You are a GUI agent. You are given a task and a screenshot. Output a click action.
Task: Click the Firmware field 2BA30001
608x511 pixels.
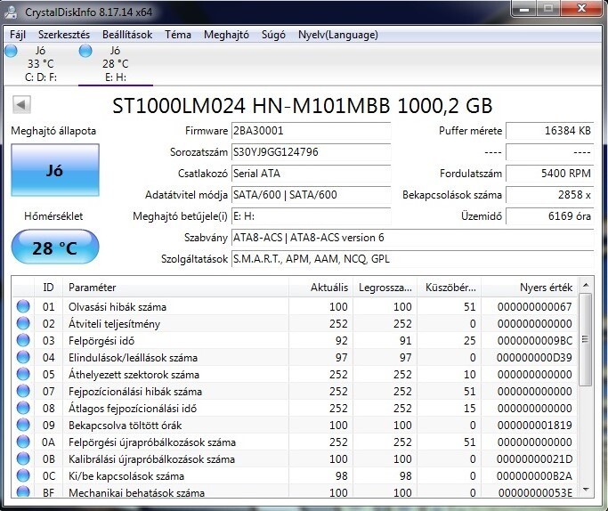point(311,131)
